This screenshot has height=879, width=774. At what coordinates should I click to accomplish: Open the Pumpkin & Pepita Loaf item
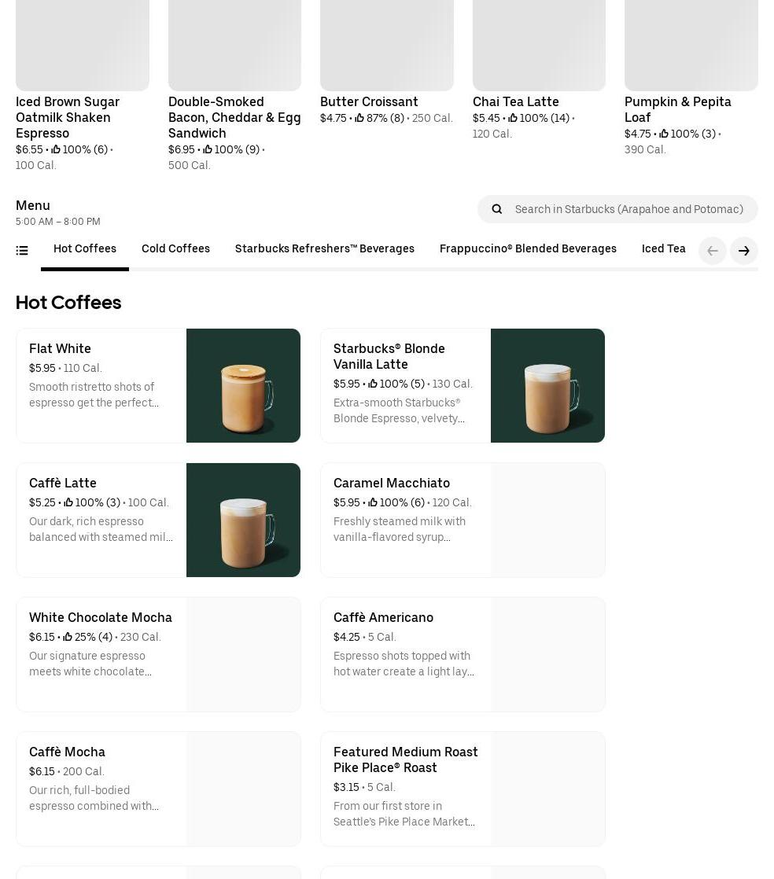[x=677, y=109]
